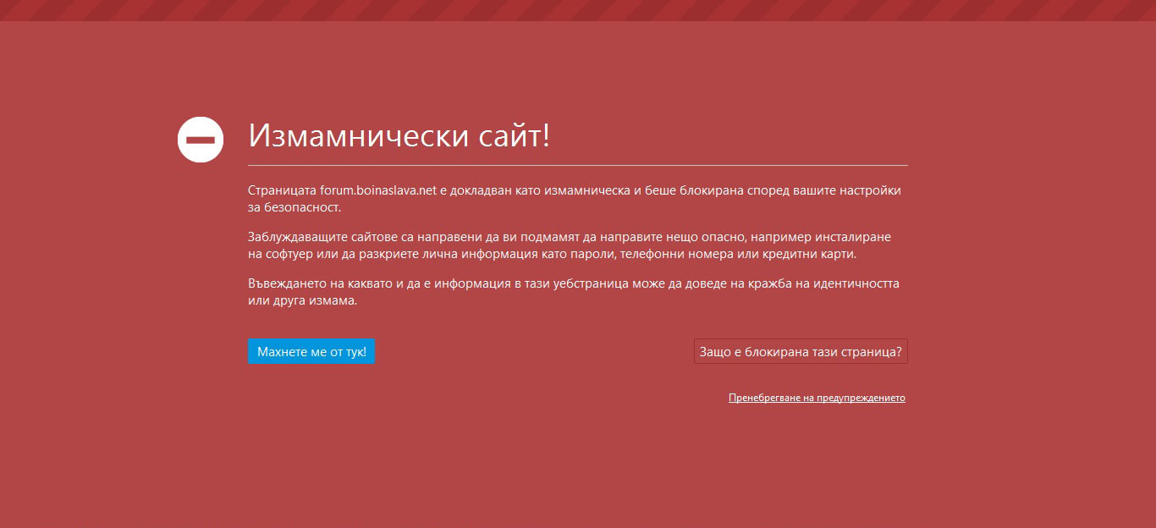Click the horizontal divider line under the heading

coord(577,165)
